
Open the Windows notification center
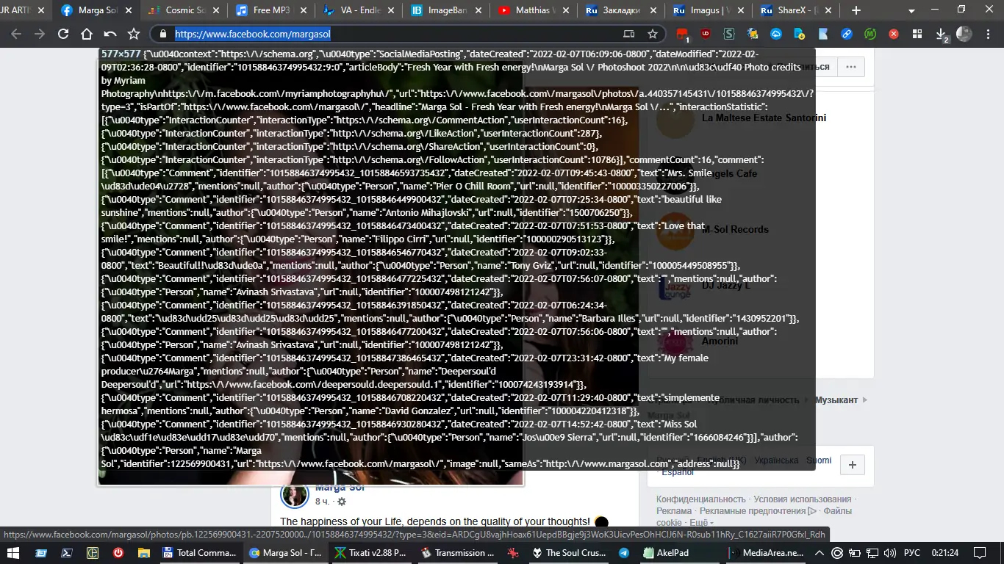pos(979,552)
